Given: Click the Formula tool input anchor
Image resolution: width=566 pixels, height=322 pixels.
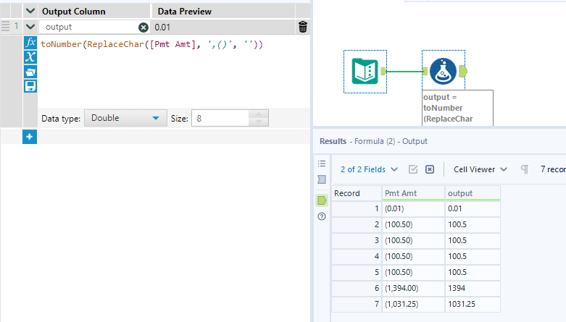Looking at the screenshot, I should [425, 72].
